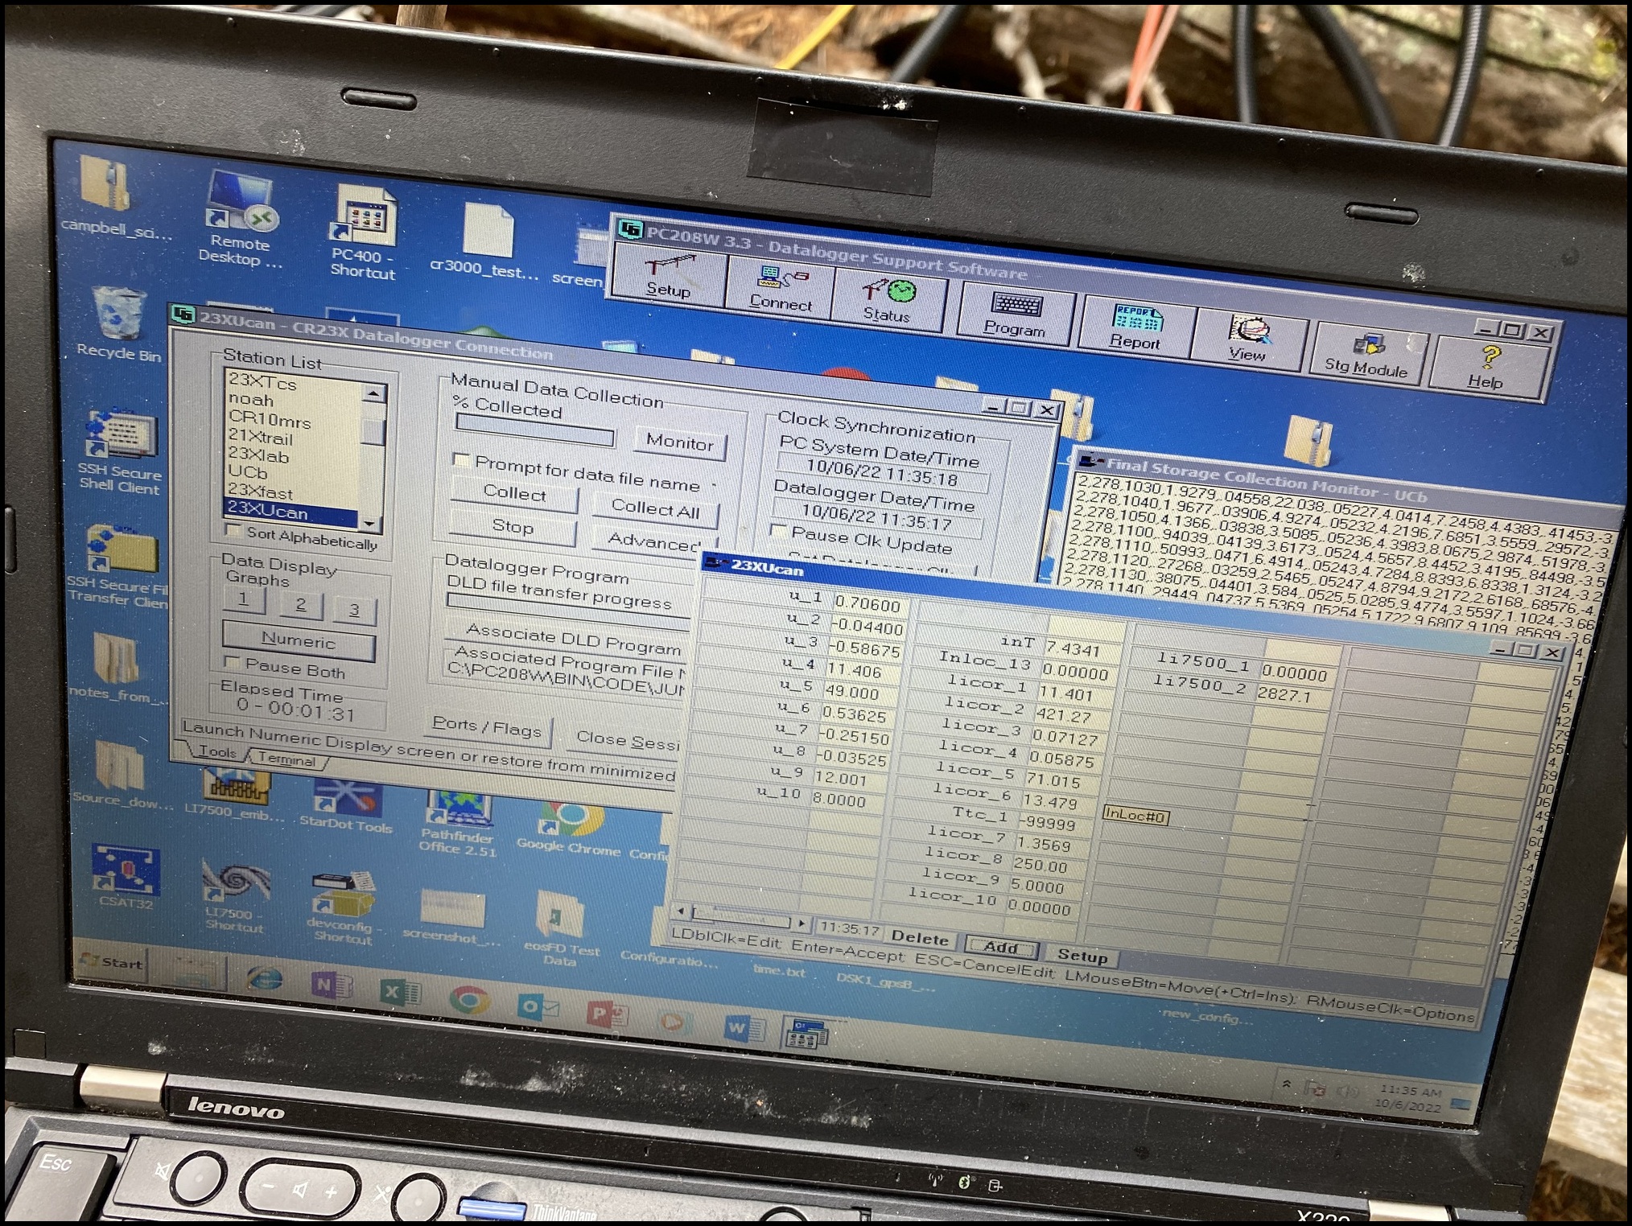Open the Source_dow folder icon
Viewport: 1632px width, 1226px height.
(x=121, y=774)
